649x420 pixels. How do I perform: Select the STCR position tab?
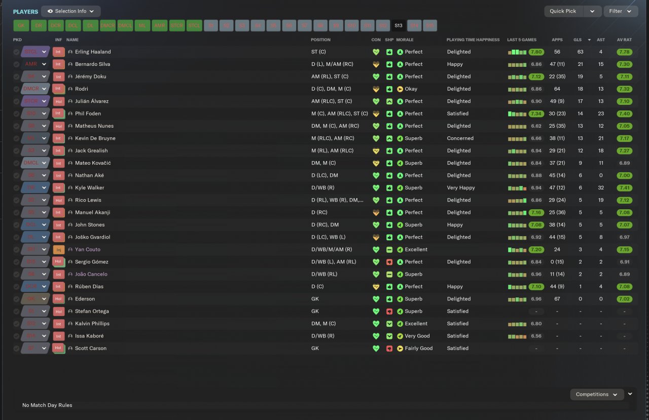176,25
